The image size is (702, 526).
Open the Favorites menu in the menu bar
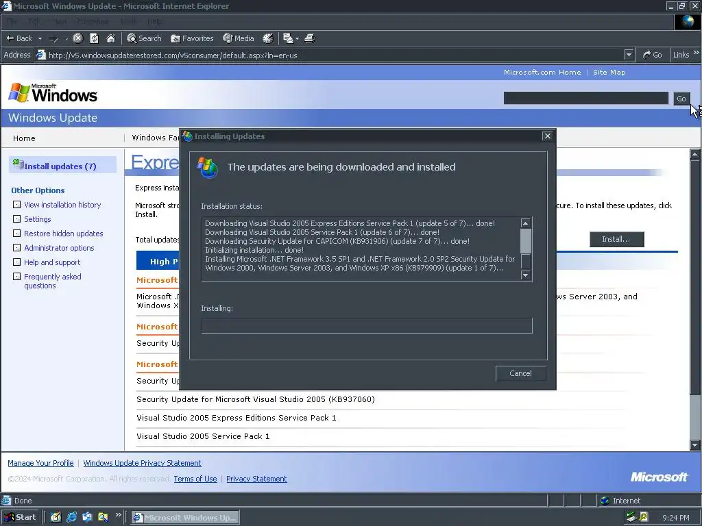[93, 21]
